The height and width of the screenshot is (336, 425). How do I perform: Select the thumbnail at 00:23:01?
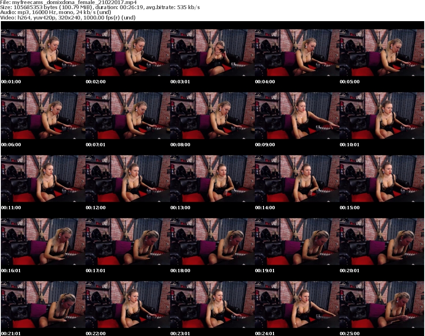[x=212, y=305]
